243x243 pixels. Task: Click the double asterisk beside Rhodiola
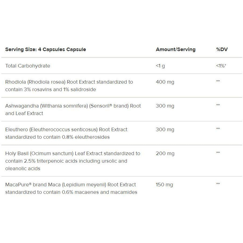(x=218, y=81)
